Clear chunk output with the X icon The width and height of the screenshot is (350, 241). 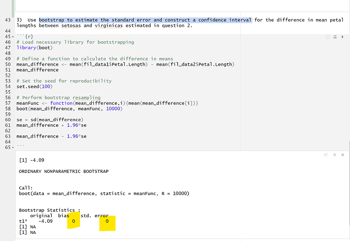pyautogui.click(x=342, y=155)
